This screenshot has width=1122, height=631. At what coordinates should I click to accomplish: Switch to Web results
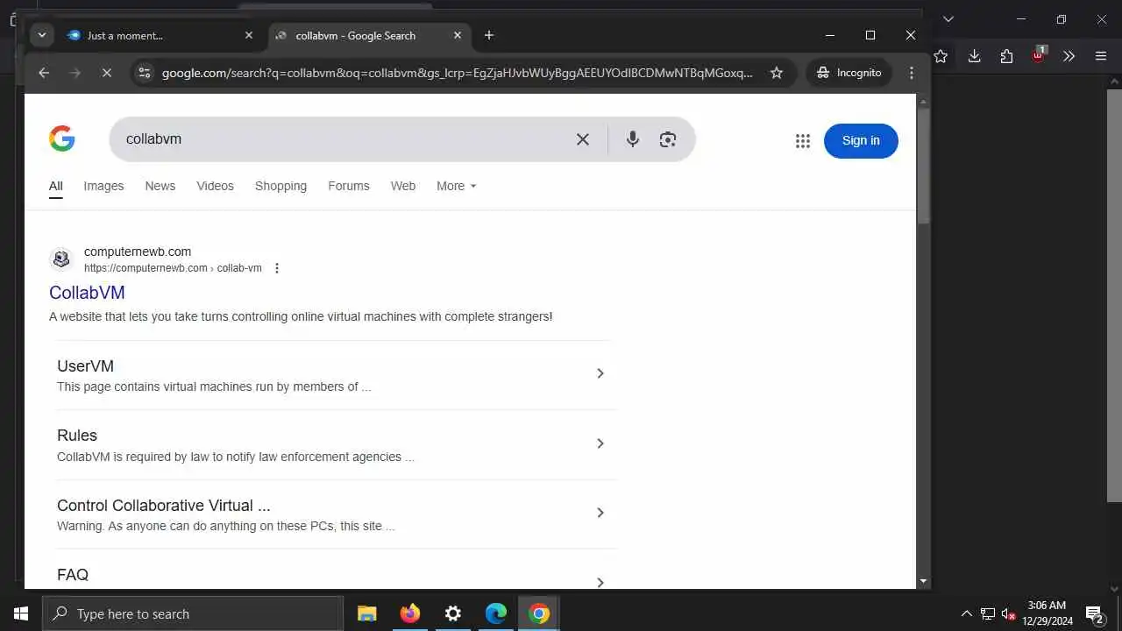403,186
